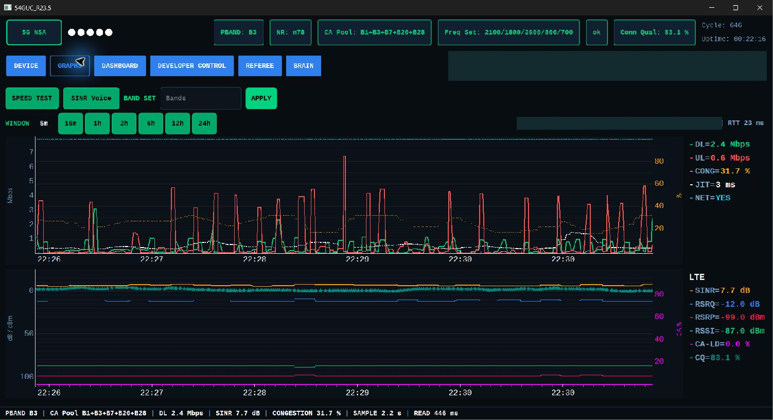Open the DEVICE tab
Screen dimensions: 773x420
26,66
